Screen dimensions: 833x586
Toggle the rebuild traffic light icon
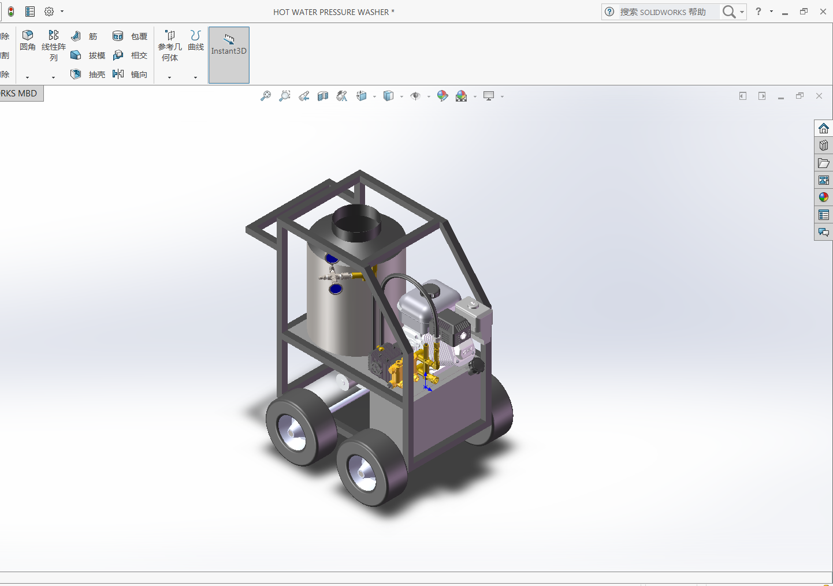click(x=11, y=12)
